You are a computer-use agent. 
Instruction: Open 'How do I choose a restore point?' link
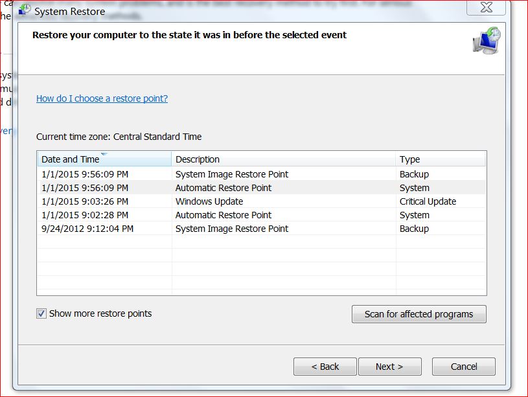click(102, 98)
